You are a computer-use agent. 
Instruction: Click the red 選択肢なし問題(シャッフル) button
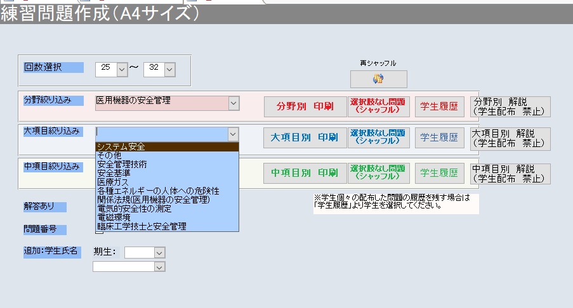pos(379,106)
